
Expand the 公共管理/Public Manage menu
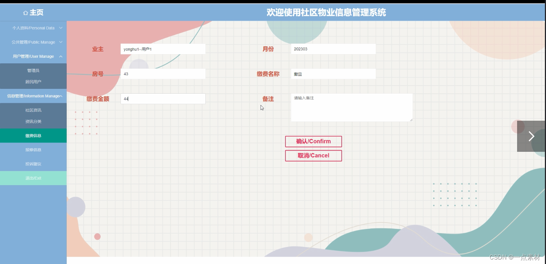(33, 42)
